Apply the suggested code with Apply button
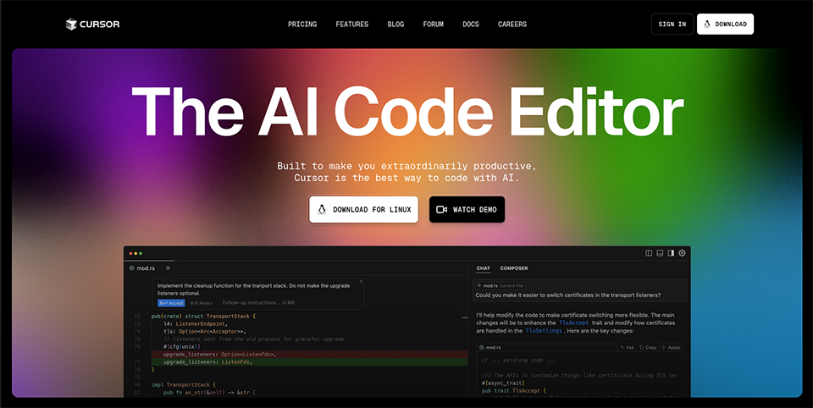Screen dimensions: 813x408 672,347
